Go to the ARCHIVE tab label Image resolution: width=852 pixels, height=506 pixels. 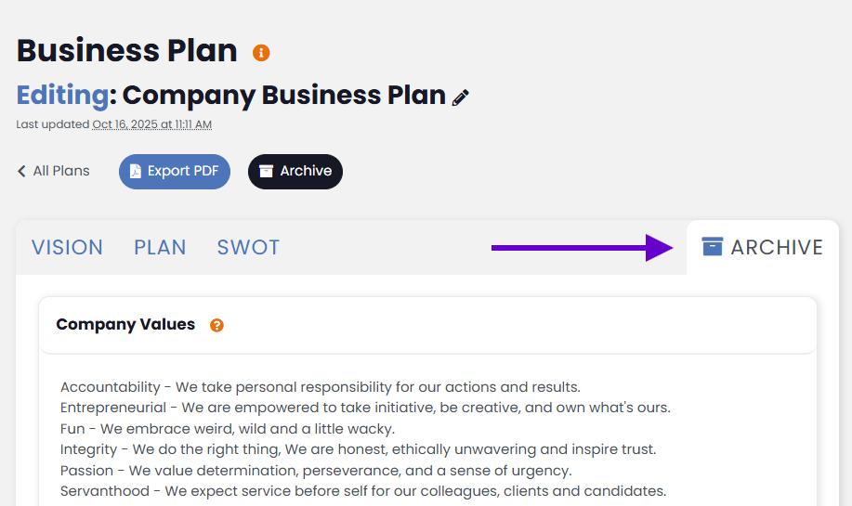[x=777, y=247]
